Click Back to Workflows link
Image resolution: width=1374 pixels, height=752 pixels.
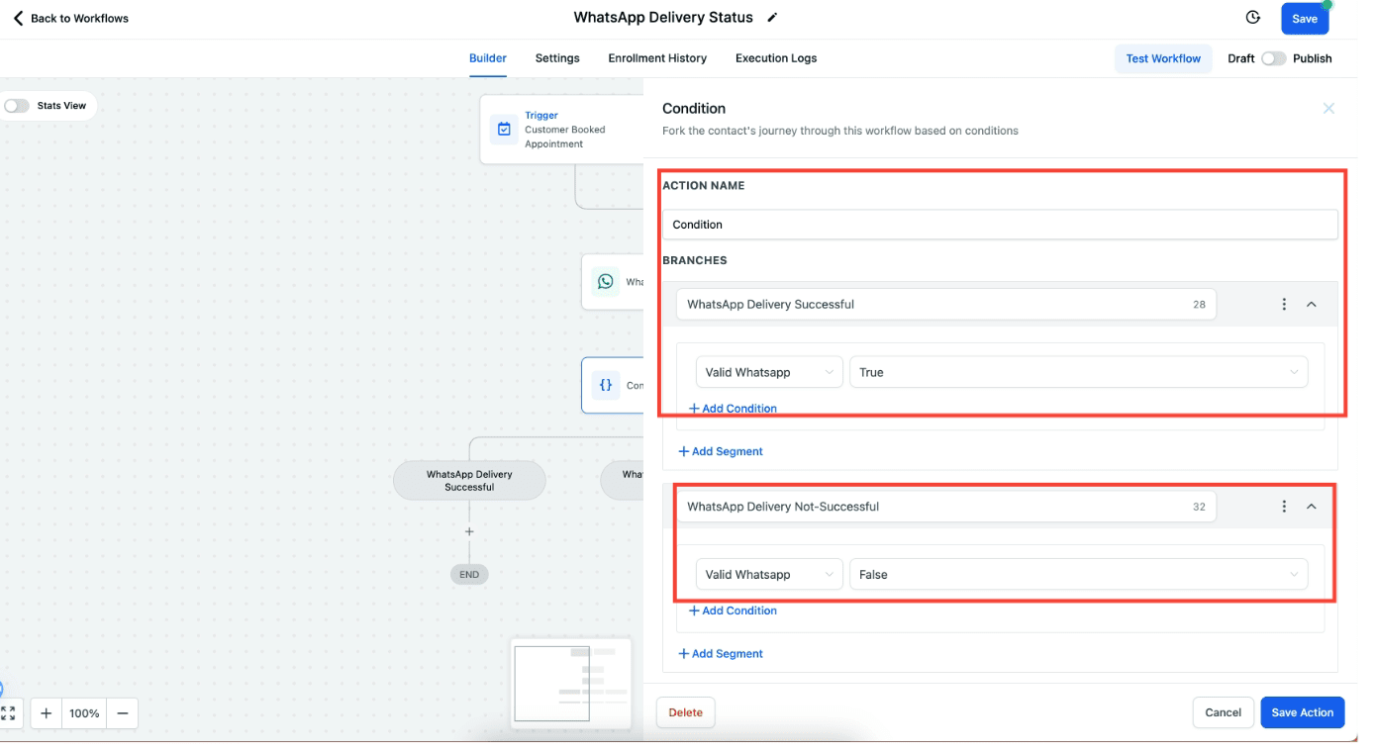coord(79,18)
